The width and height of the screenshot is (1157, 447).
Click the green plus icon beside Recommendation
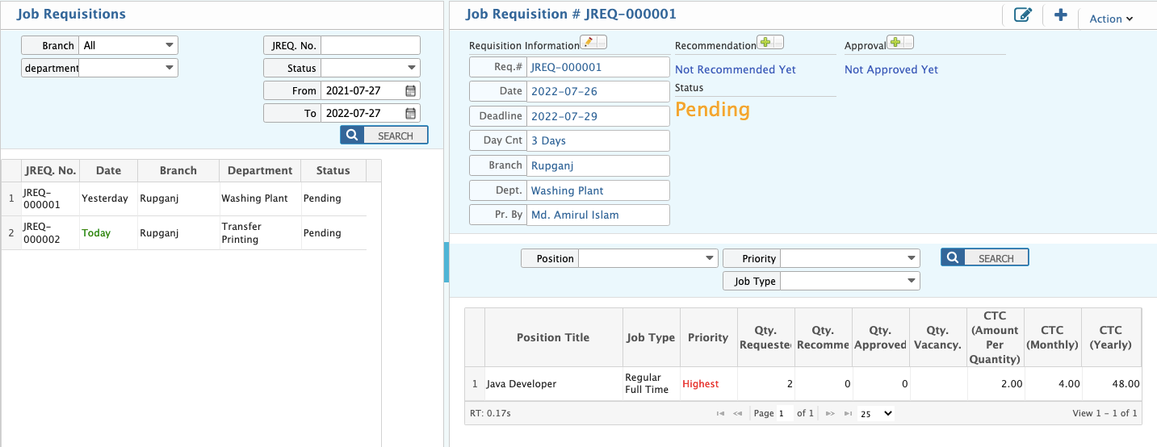764,42
